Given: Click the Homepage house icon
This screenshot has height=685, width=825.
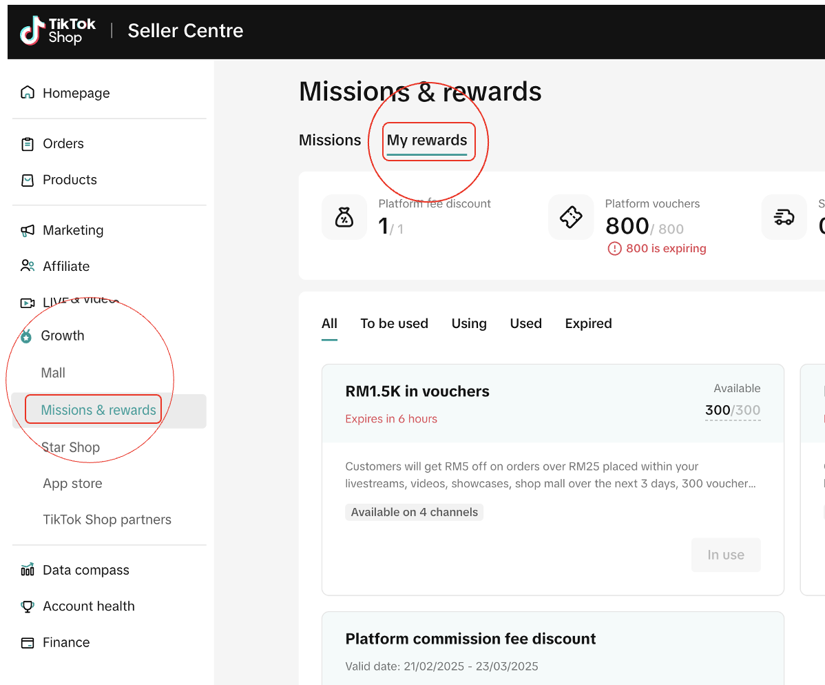Looking at the screenshot, I should point(28,93).
